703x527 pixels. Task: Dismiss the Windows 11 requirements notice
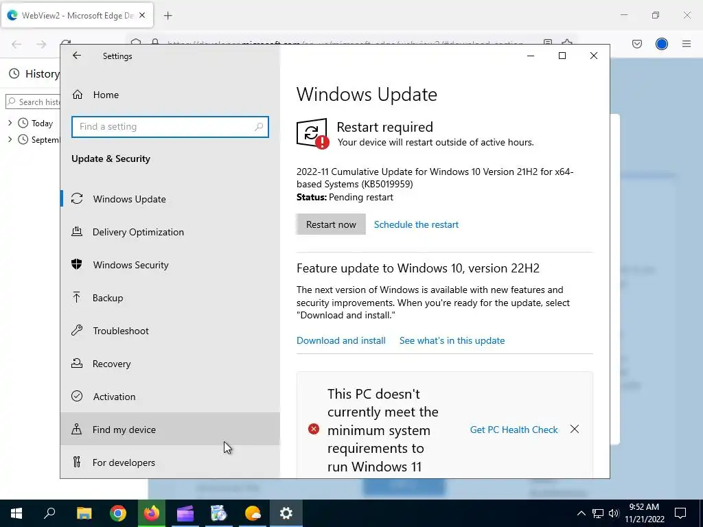tap(575, 430)
